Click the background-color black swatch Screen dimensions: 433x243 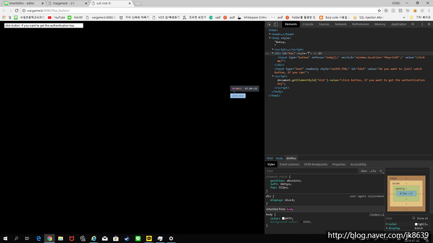301,222
